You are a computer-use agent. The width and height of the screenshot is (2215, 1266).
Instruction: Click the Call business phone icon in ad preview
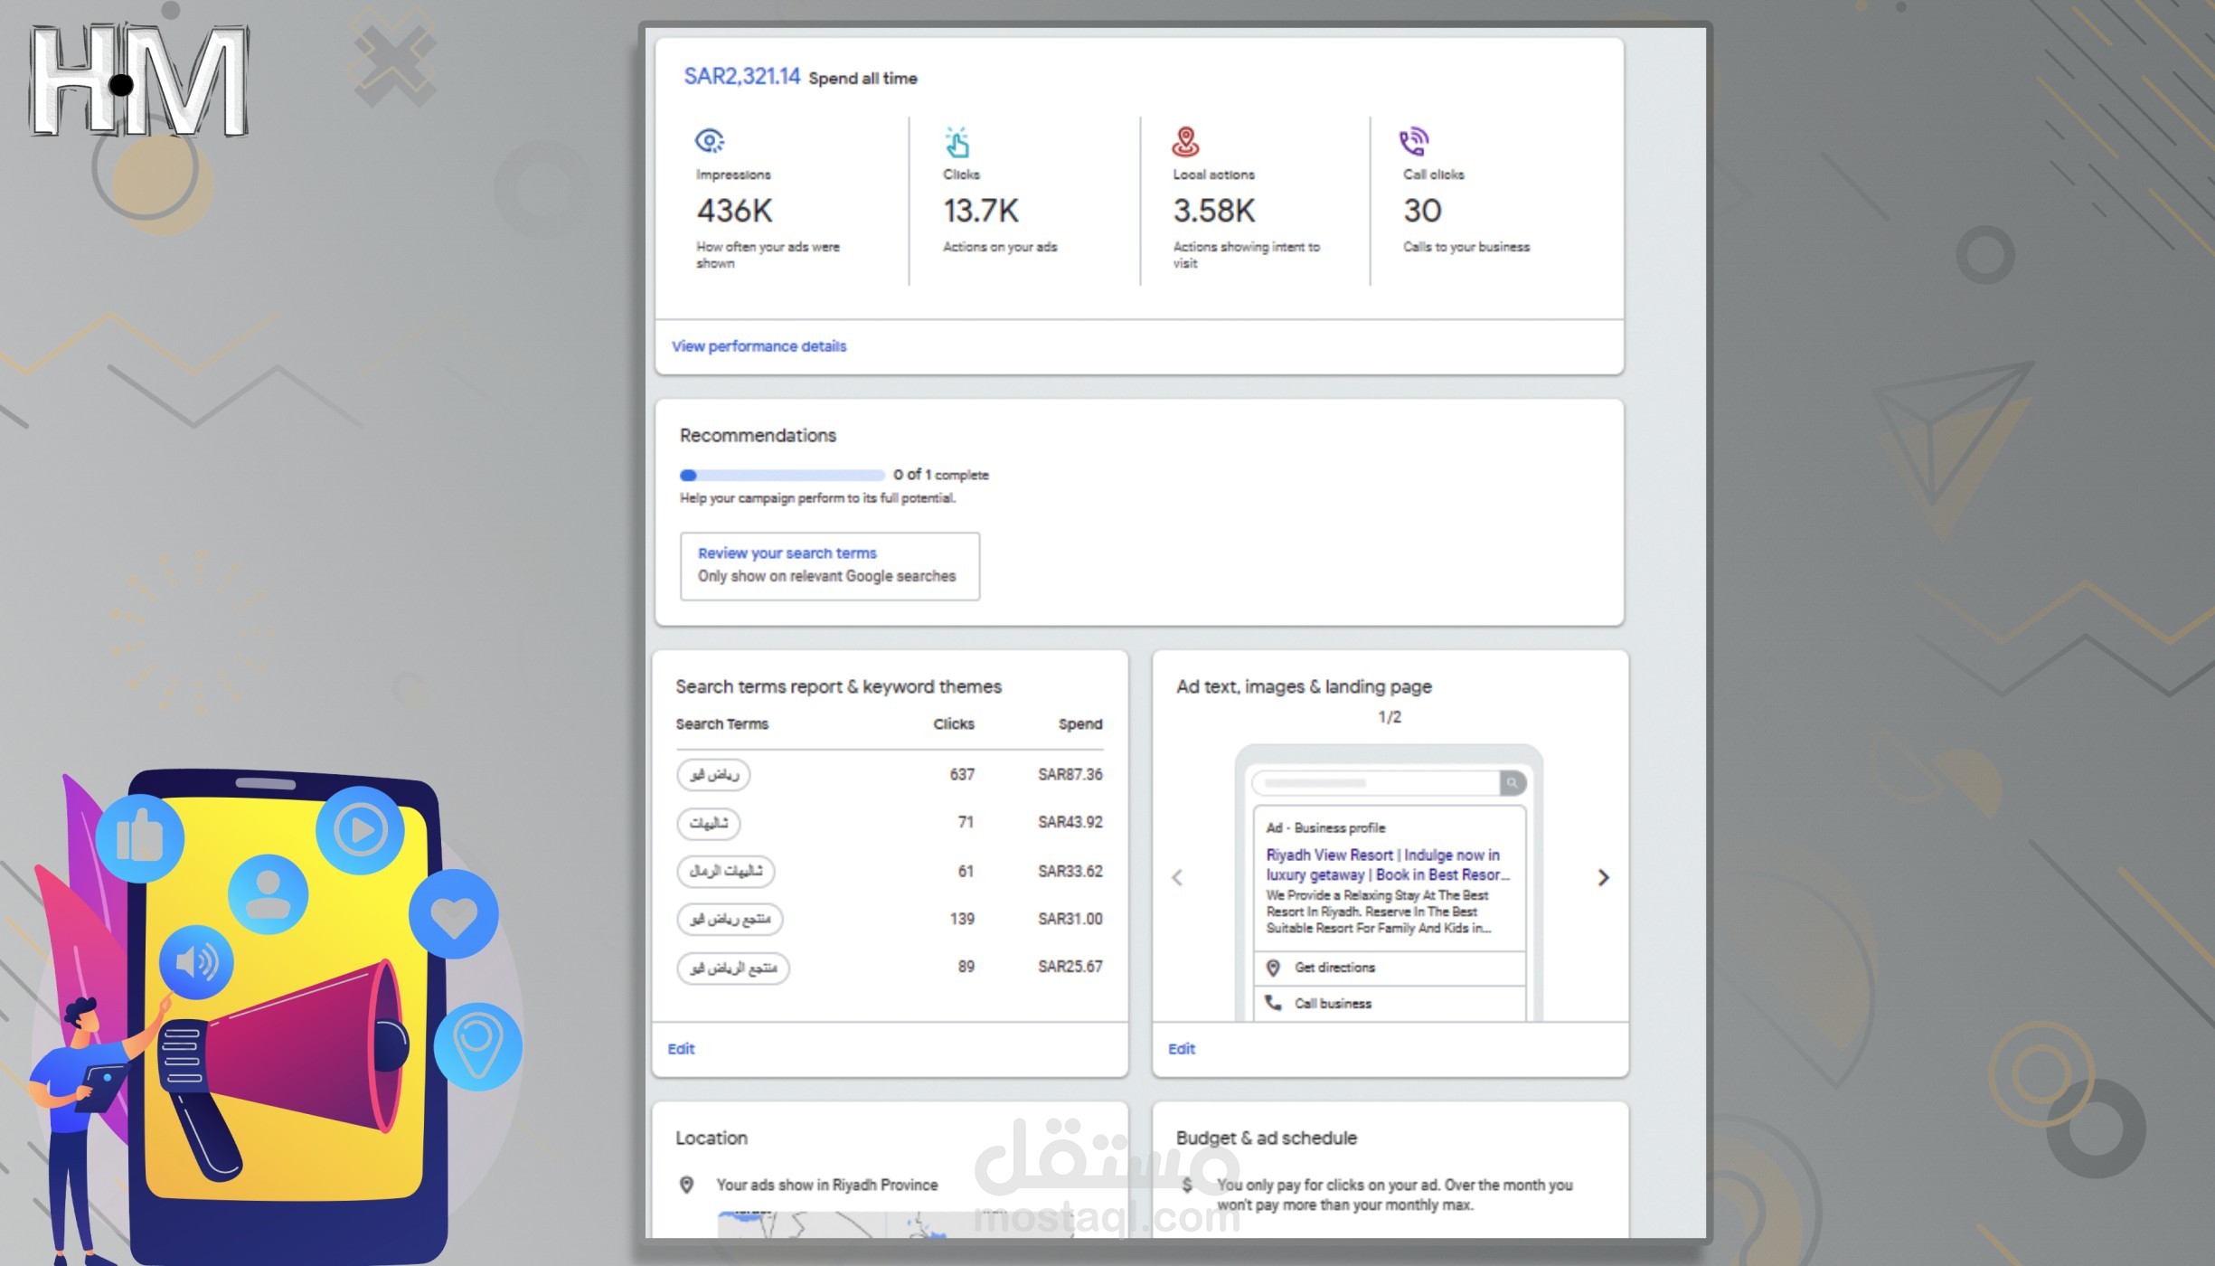1273,1003
